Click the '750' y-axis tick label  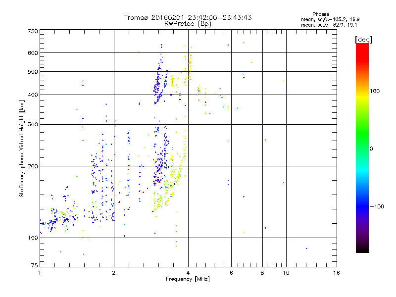pos(33,31)
